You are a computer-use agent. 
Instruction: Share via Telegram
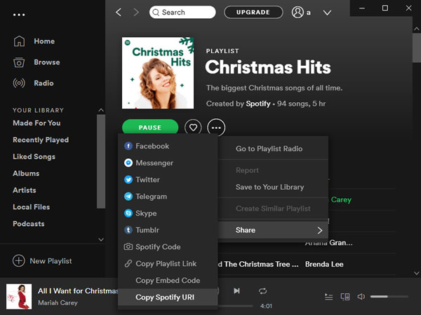(x=168, y=196)
